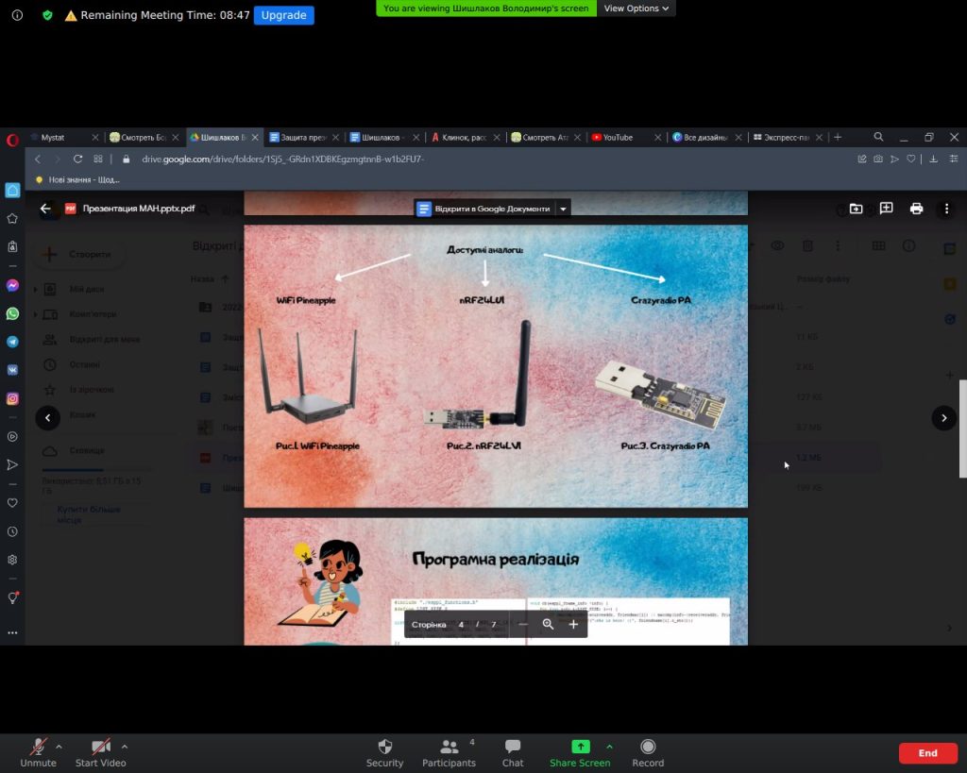
Task: Click the browser tab search icon
Action: point(878,137)
